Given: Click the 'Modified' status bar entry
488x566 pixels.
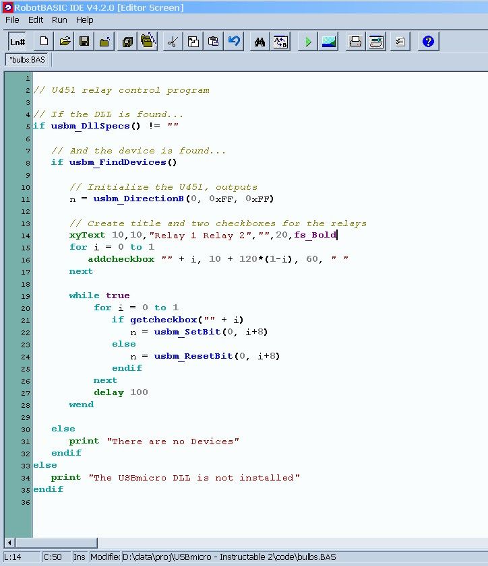Looking at the screenshot, I should (x=105, y=557).
